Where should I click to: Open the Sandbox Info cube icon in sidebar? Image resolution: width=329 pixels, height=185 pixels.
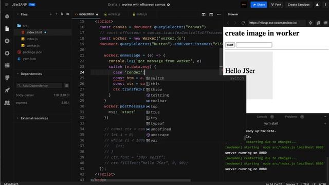point(7,16)
